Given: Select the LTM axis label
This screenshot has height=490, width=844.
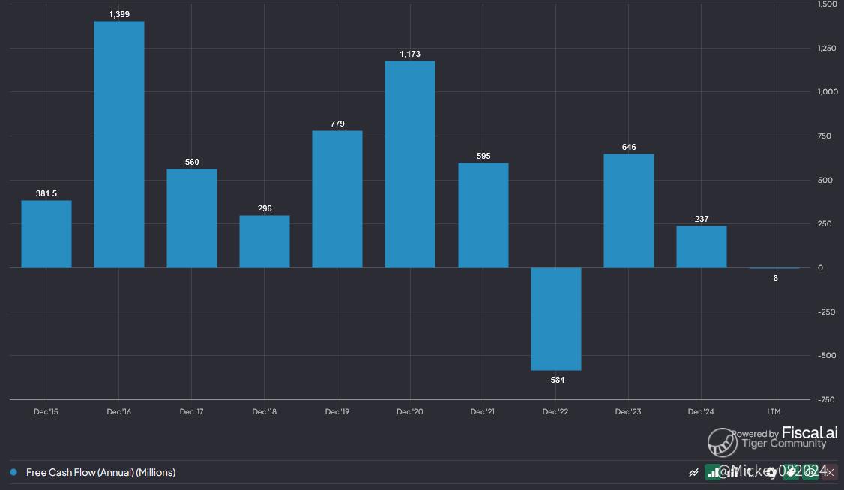Looking at the screenshot, I should (x=774, y=411).
